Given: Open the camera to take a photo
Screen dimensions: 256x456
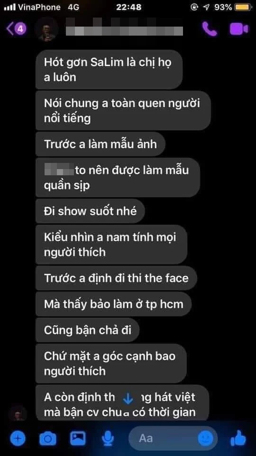Looking at the screenshot, I should (47, 437).
